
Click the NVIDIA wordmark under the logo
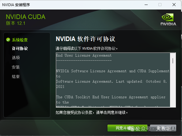pyautogui.click(x=169, y=24)
